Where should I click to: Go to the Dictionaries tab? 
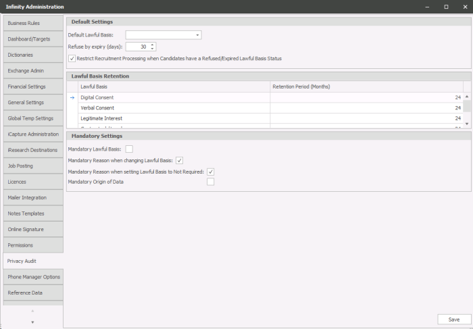pyautogui.click(x=32, y=55)
